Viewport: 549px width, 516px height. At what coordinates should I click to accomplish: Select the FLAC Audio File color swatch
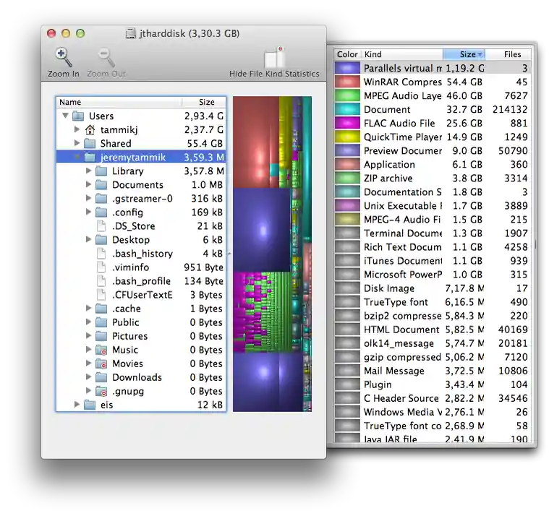click(x=347, y=124)
